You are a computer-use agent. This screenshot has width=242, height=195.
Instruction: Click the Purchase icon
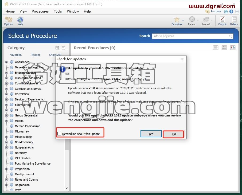[207, 11]
